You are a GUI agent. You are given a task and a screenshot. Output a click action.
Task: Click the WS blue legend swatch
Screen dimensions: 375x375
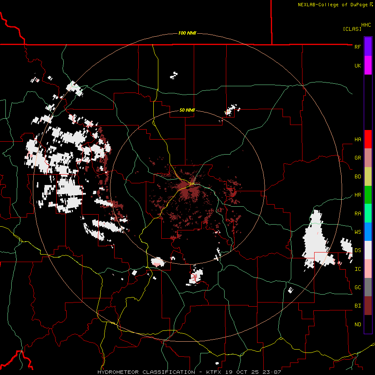point(368,232)
